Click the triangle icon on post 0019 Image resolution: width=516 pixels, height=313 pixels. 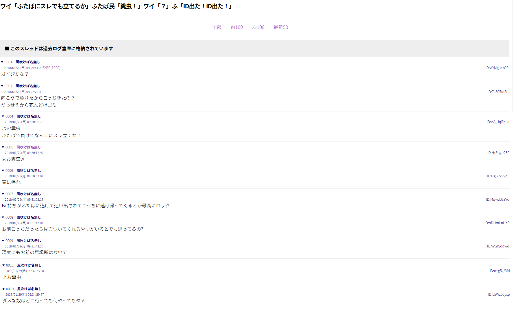tap(3, 289)
